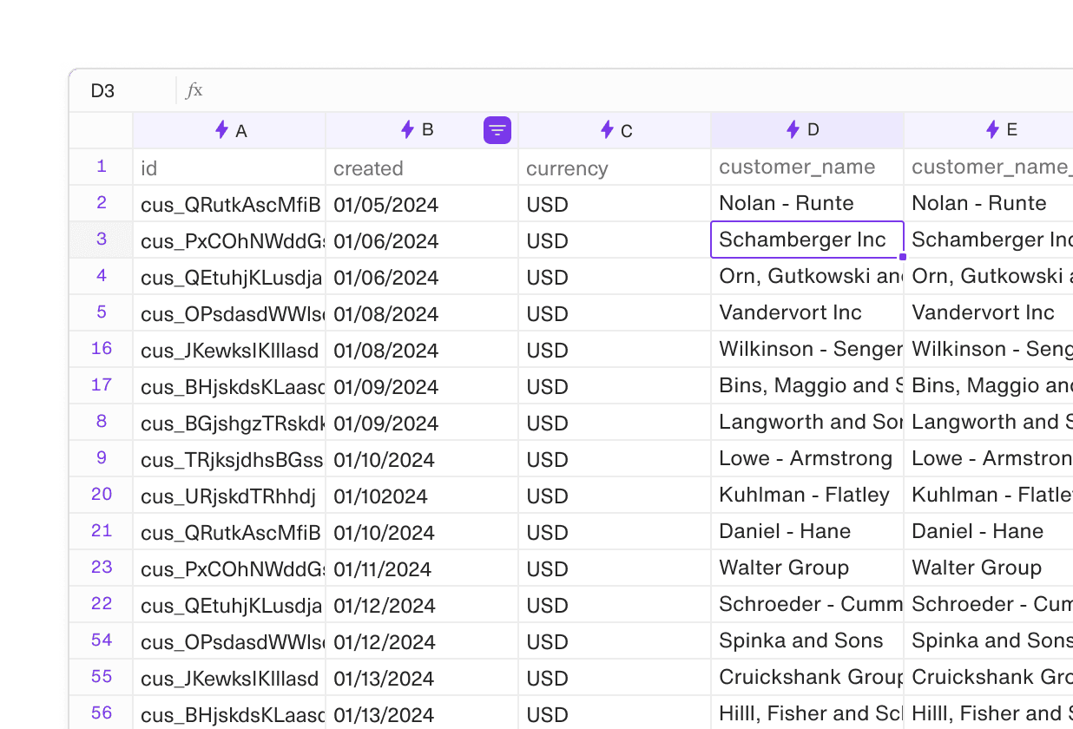
Task: Select the row 54 header
Action: 102,640
